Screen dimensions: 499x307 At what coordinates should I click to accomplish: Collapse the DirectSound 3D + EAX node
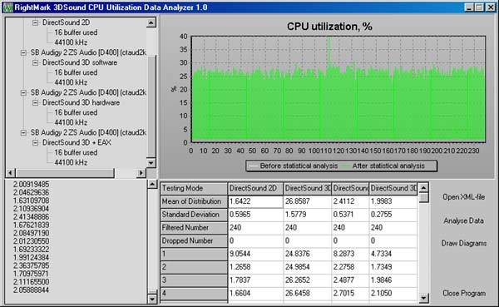pyautogui.click(x=35, y=142)
